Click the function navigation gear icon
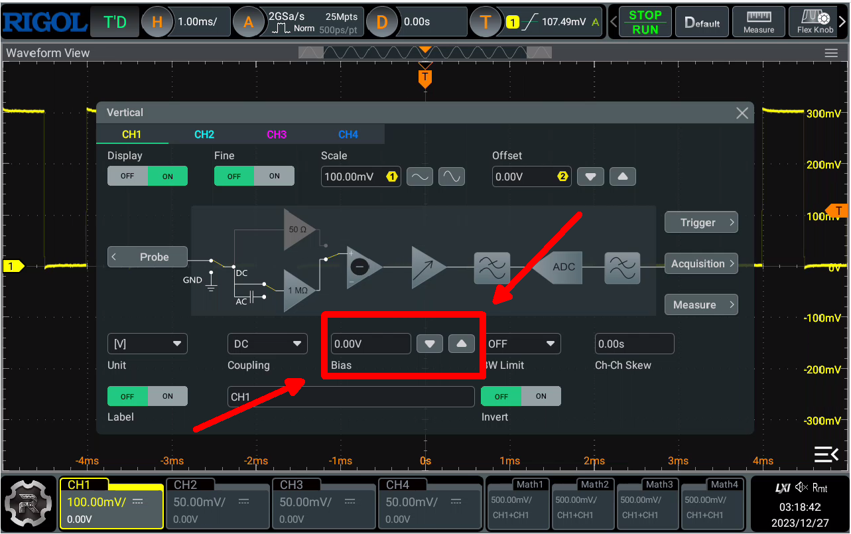 [x=30, y=502]
